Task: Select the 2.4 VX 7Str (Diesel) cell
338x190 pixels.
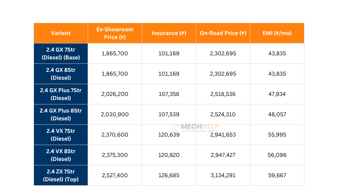Action: (x=61, y=135)
